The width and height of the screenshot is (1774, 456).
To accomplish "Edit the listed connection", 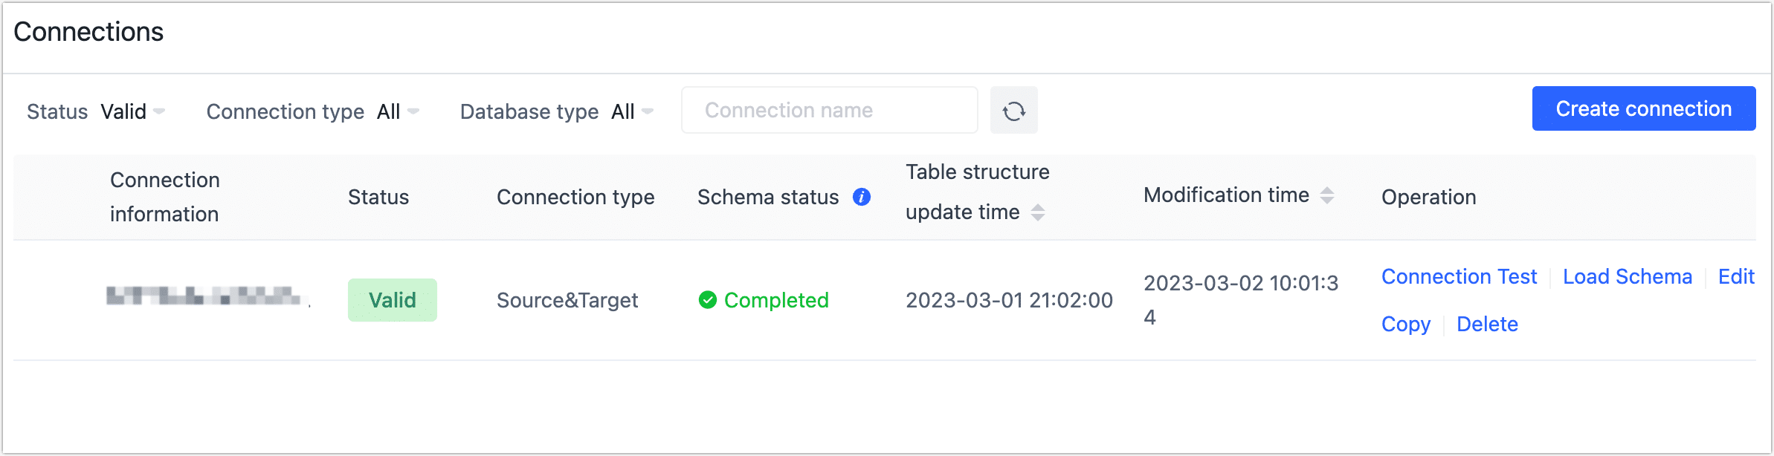I will pos(1735,276).
